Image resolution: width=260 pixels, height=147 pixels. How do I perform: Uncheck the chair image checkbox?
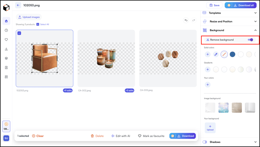[x=19, y=33]
